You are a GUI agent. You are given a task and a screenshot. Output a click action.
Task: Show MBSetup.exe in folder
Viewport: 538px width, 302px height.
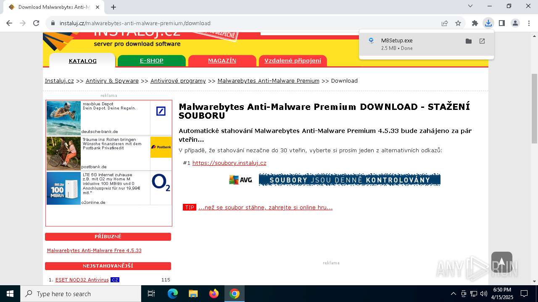tap(469, 41)
